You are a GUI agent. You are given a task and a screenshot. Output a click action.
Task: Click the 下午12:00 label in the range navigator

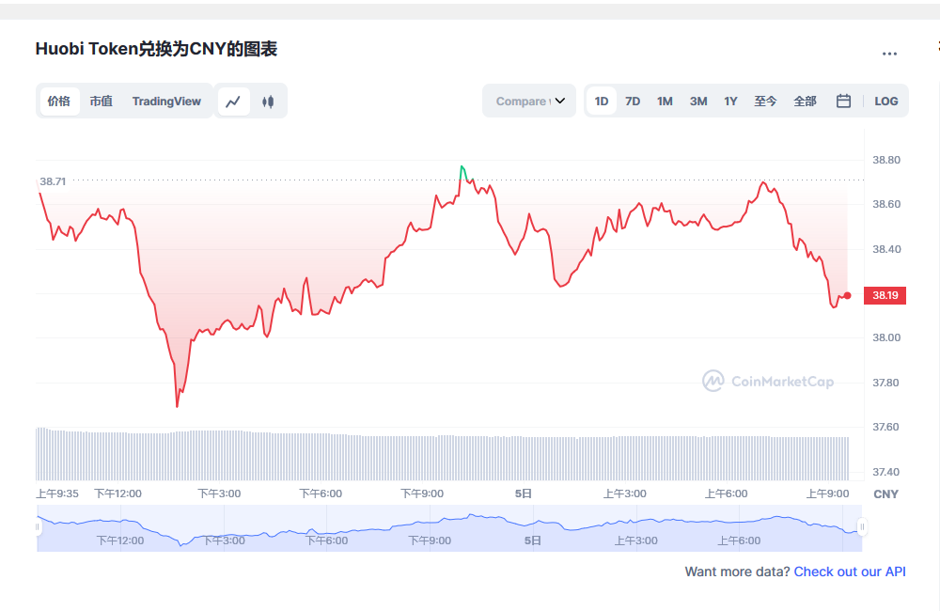pyautogui.click(x=120, y=540)
